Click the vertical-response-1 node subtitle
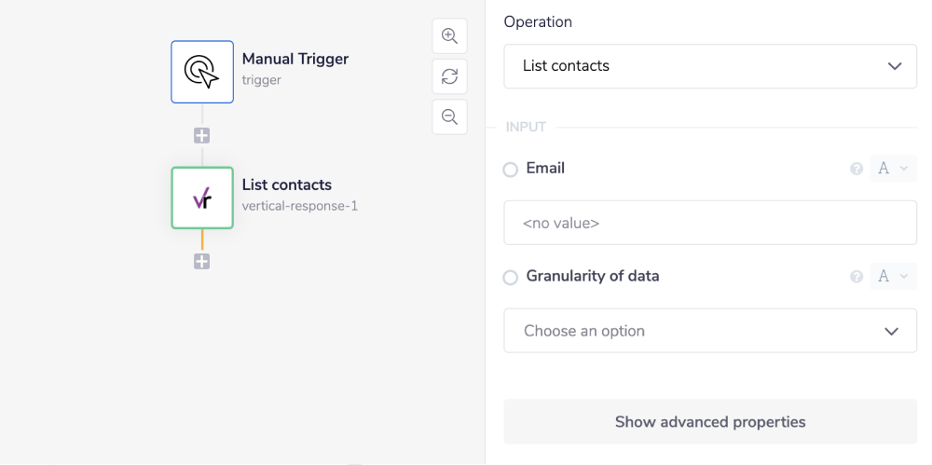The height and width of the screenshot is (465, 932). 299,206
